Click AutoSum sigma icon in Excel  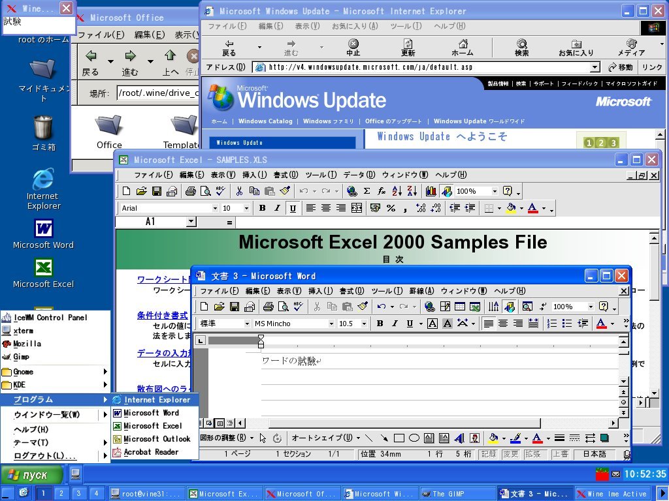(x=367, y=191)
